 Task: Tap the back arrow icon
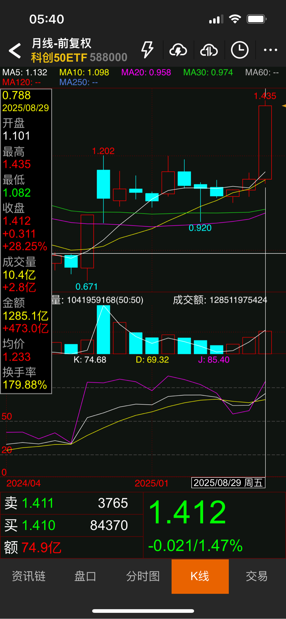[x=15, y=51]
